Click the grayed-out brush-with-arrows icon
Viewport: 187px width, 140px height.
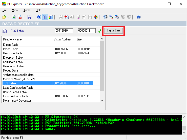pos(129,17)
